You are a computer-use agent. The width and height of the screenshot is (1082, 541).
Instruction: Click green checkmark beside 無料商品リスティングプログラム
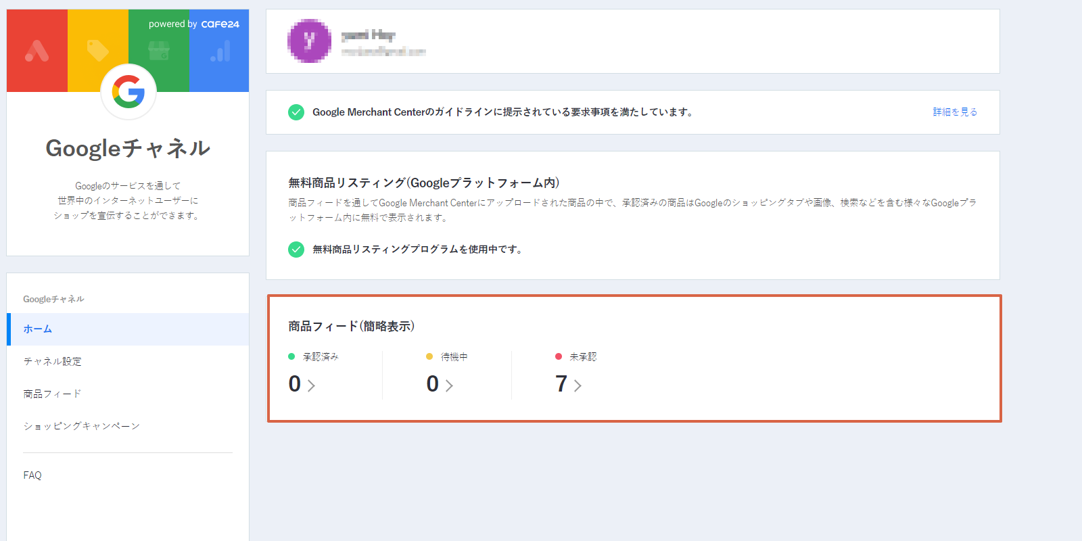296,250
